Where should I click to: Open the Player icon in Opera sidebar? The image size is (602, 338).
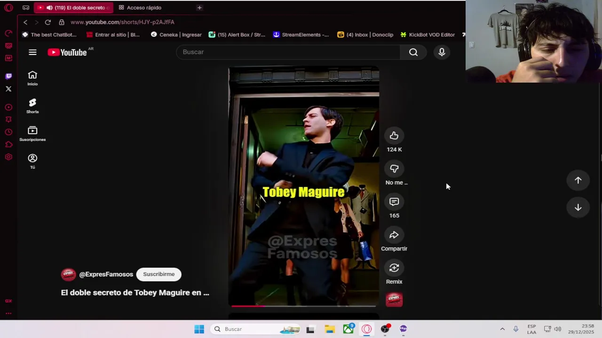pyautogui.click(x=8, y=108)
